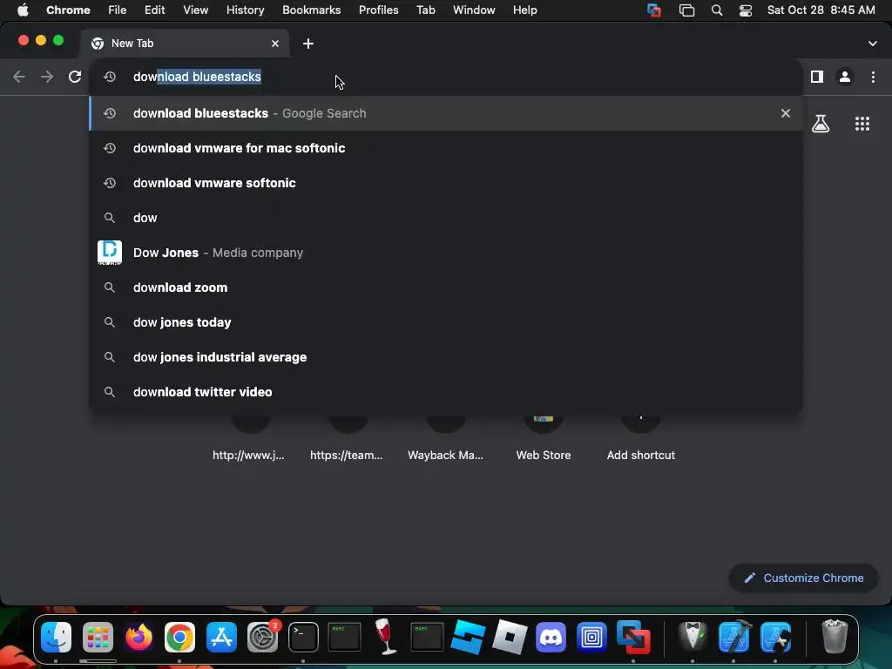Open Control Center in the menu bar
The width and height of the screenshot is (892, 669).
[746, 10]
